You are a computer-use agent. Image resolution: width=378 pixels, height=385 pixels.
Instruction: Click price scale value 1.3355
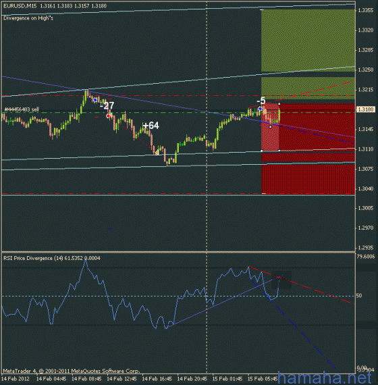[x=366, y=10]
